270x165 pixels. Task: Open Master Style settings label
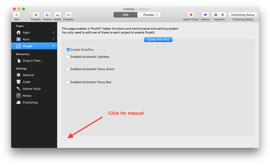32,89
